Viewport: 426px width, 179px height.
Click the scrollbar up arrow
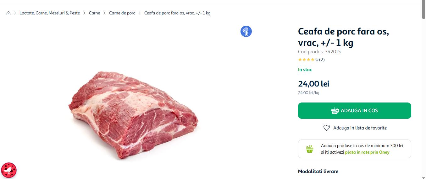pos(423,2)
